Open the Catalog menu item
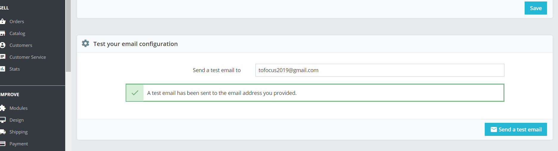Screen dimensions: 558x151 [x=17, y=33]
